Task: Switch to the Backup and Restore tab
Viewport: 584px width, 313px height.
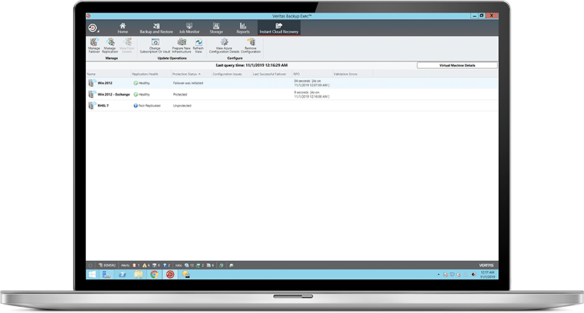Action: pos(156,28)
